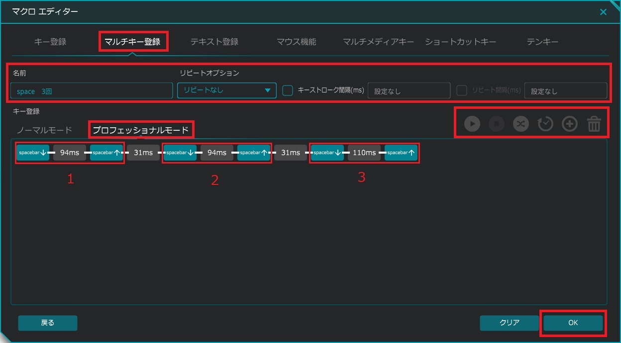Click the trash can delete icon
This screenshot has width=621, height=343.
pyautogui.click(x=594, y=124)
